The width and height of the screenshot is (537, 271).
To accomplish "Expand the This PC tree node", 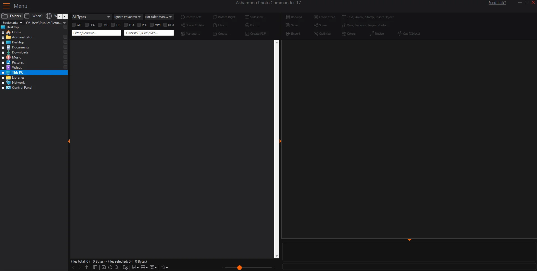I will click(x=3, y=73).
